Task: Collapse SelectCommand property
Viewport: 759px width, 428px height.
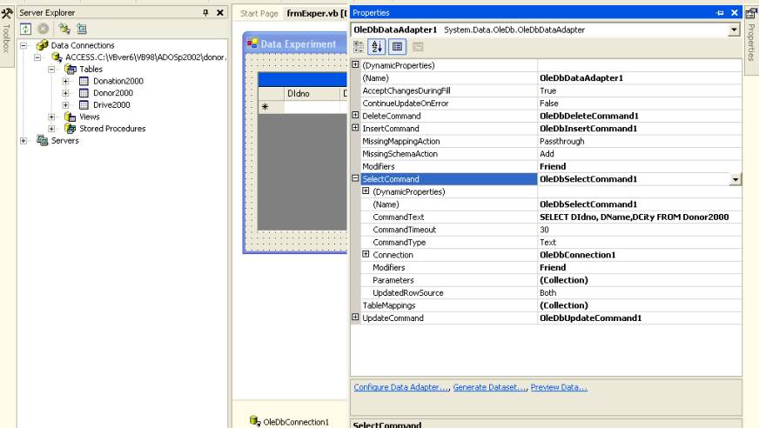Action: click(355, 178)
